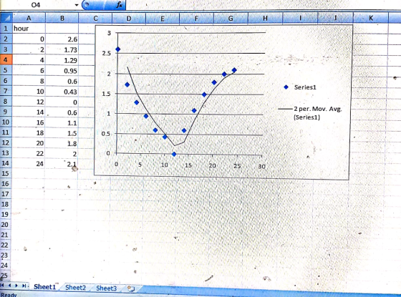Click the cell with value 1.8
The image size is (401, 297).
(x=62, y=143)
